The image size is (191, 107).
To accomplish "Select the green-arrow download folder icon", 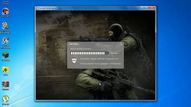I will pos(5,71).
